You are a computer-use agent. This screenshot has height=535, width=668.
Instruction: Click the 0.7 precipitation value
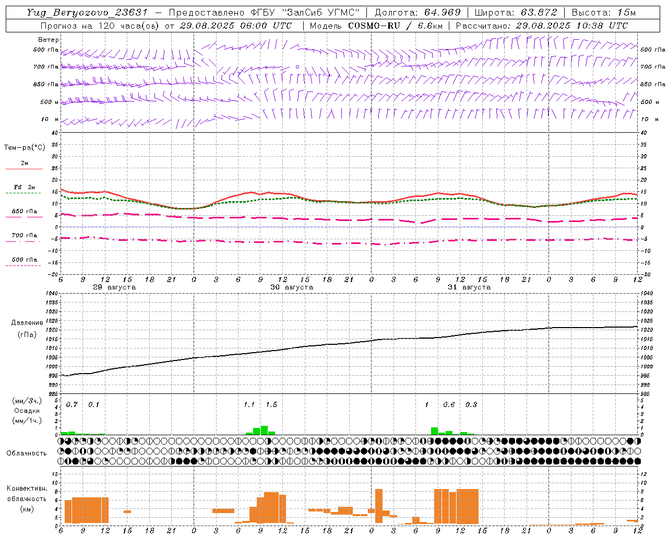[x=72, y=405]
